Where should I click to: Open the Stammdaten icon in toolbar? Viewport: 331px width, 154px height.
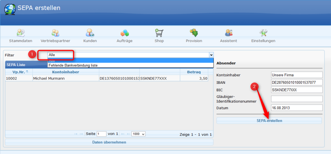pyautogui.click(x=21, y=33)
